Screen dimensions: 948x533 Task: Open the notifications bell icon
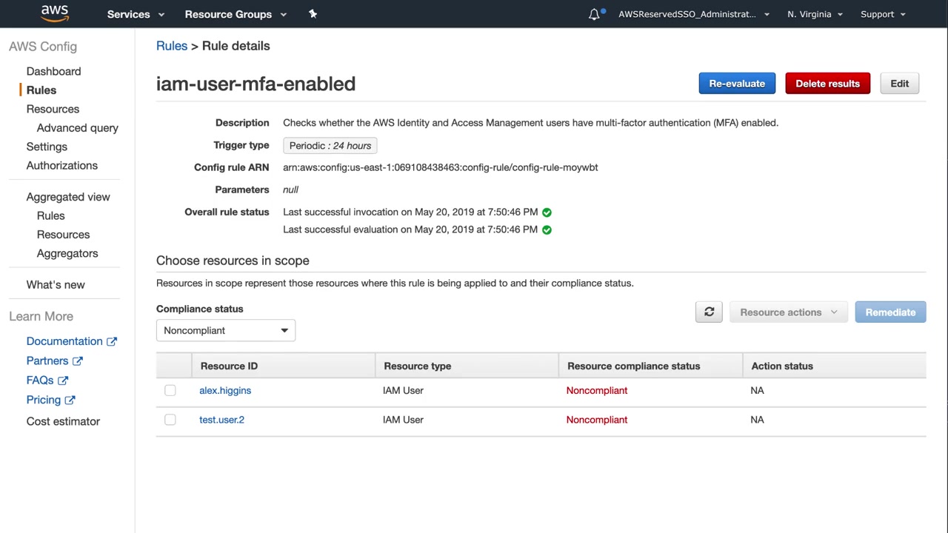click(594, 14)
